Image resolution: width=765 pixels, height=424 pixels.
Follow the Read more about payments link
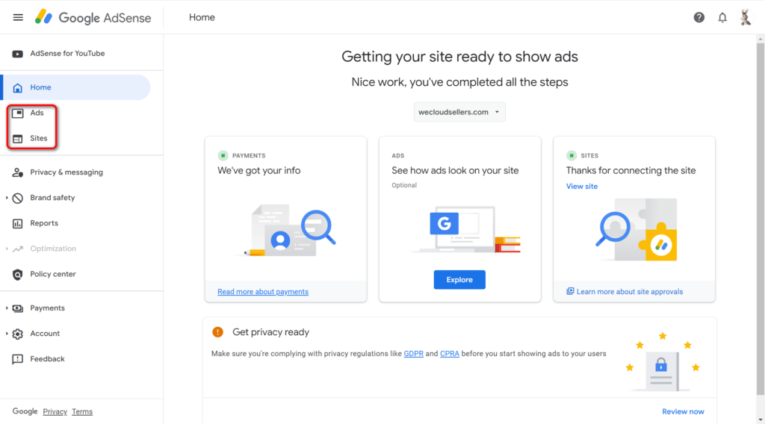click(x=263, y=291)
